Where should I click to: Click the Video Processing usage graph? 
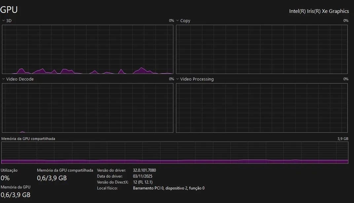(262, 108)
